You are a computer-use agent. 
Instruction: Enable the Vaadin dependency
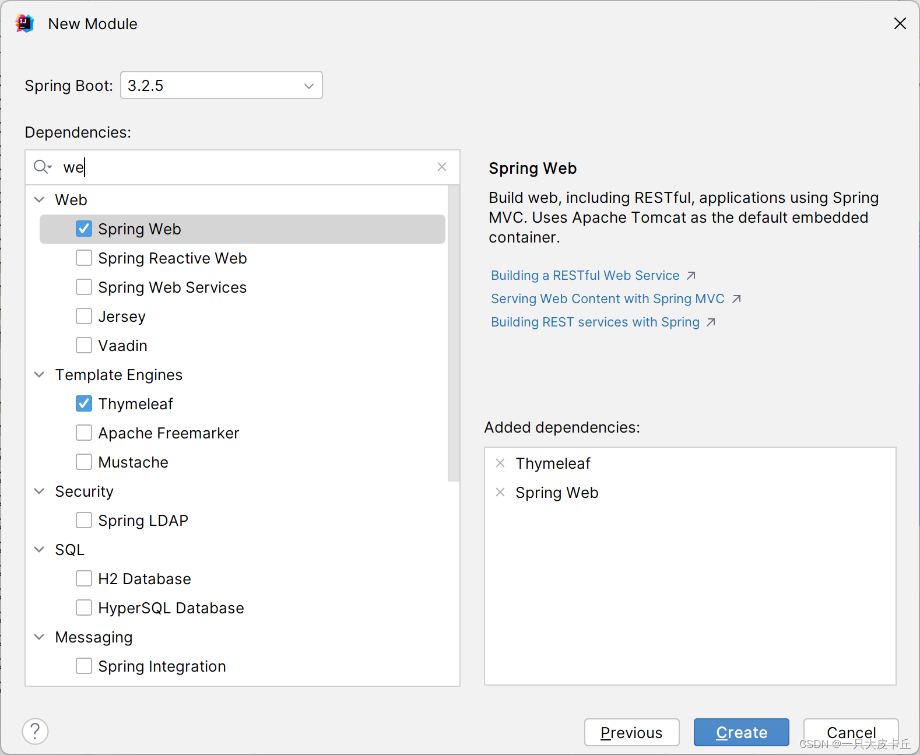coord(84,345)
